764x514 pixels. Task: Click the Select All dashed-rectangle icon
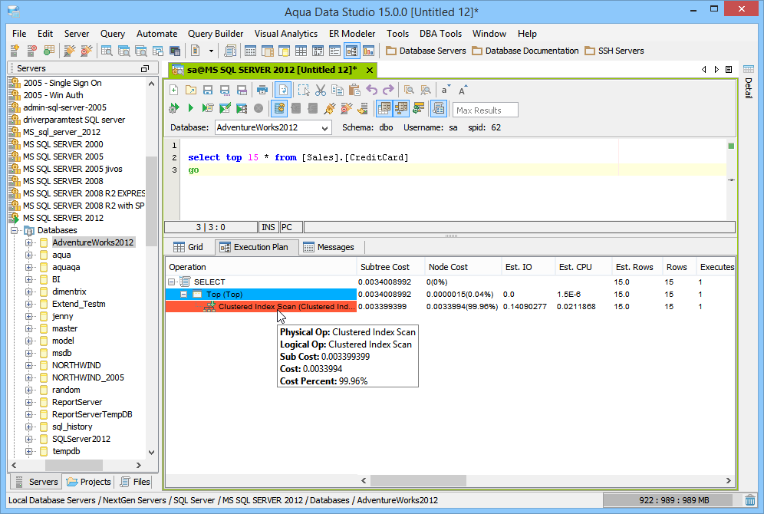tap(304, 90)
